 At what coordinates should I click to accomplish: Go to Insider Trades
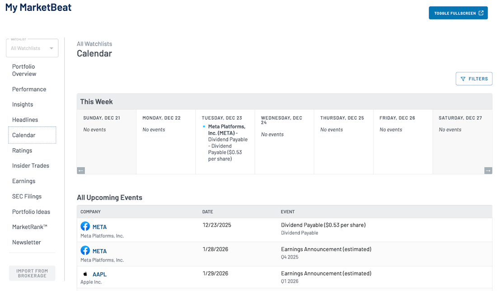click(31, 165)
